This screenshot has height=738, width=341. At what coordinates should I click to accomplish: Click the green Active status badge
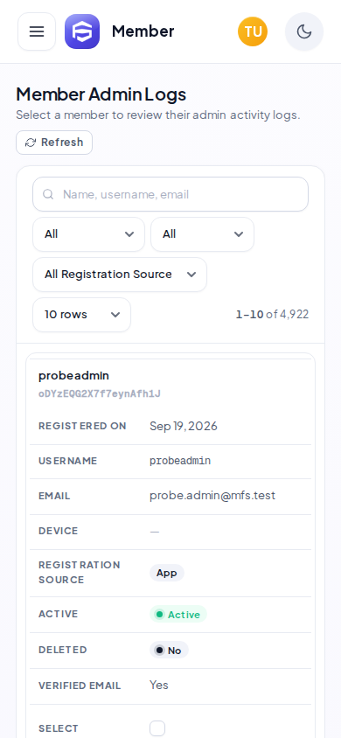[178, 614]
